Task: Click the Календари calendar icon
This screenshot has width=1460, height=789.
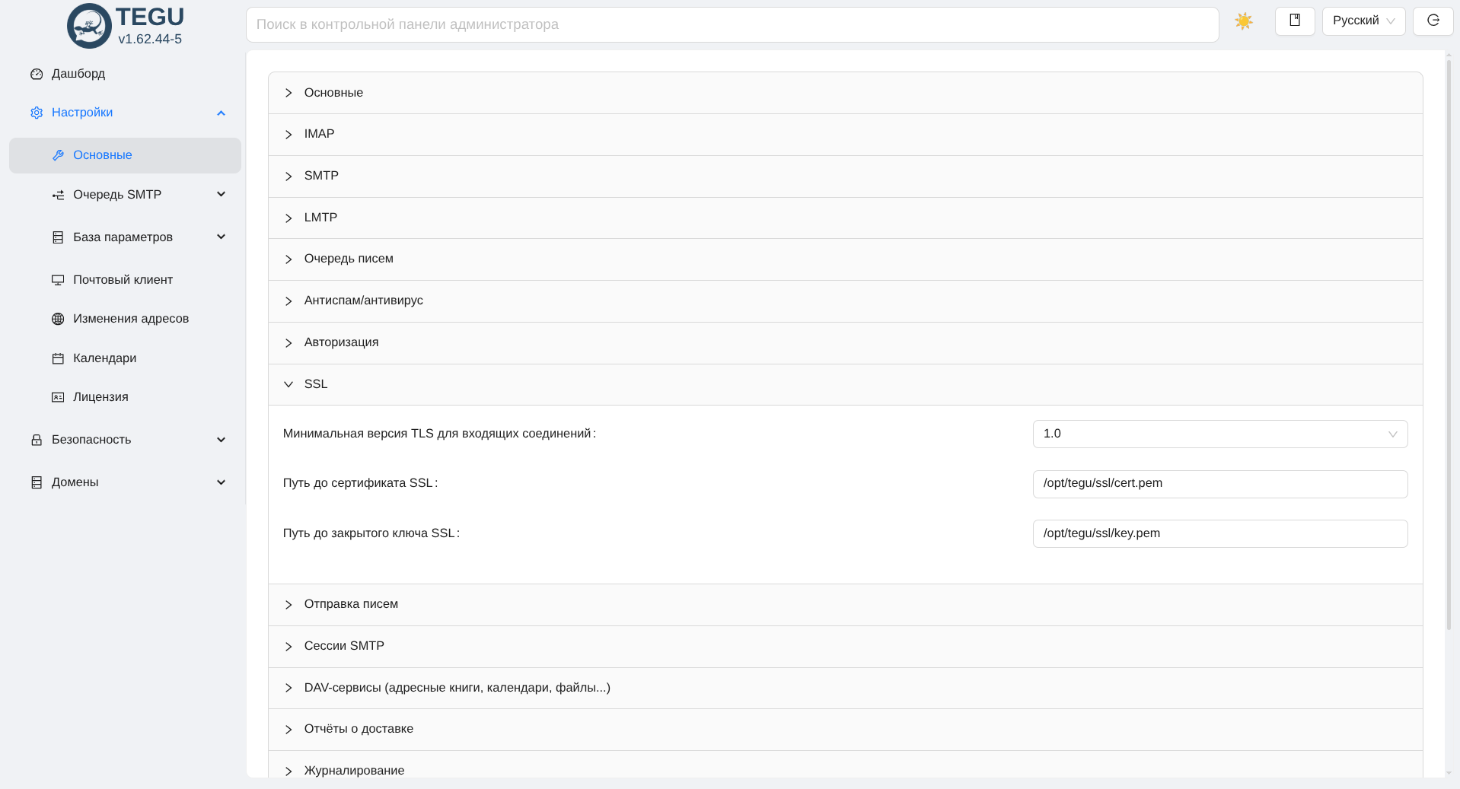Action: pyautogui.click(x=58, y=358)
